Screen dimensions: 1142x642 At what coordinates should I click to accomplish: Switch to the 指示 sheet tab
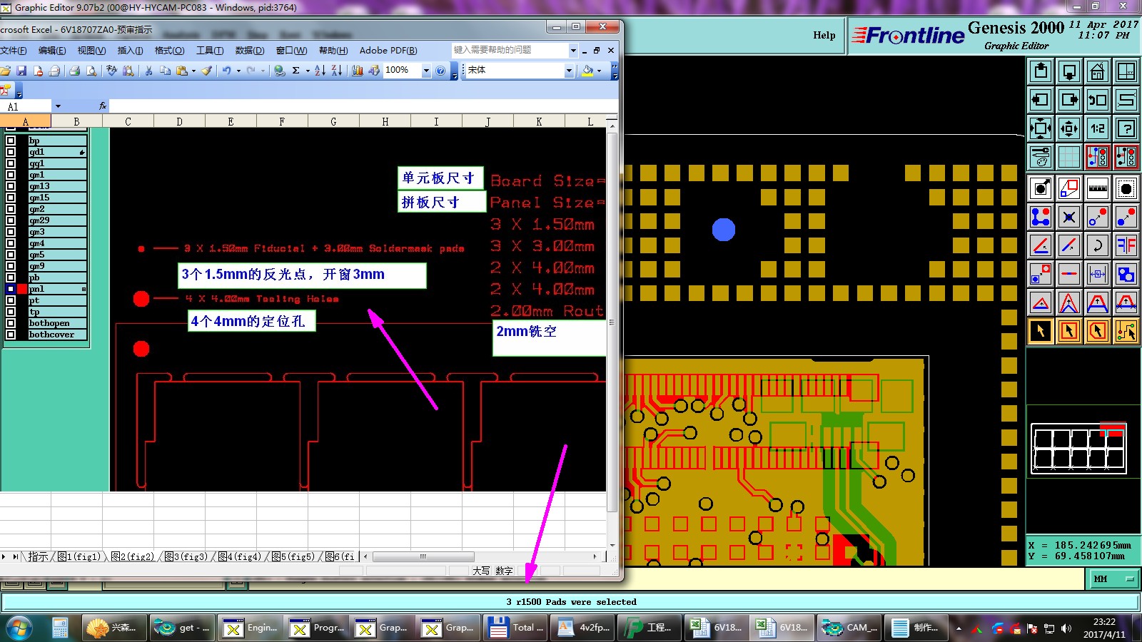[37, 556]
